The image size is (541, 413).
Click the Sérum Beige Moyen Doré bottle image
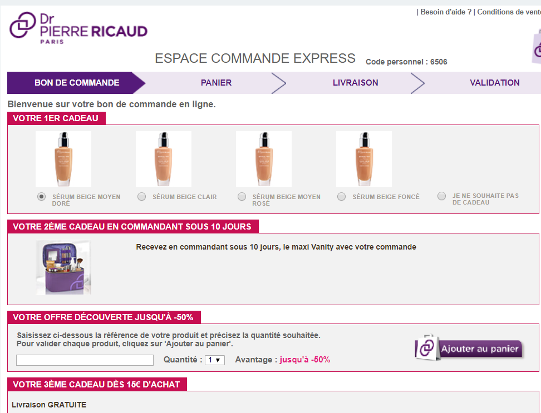click(63, 159)
